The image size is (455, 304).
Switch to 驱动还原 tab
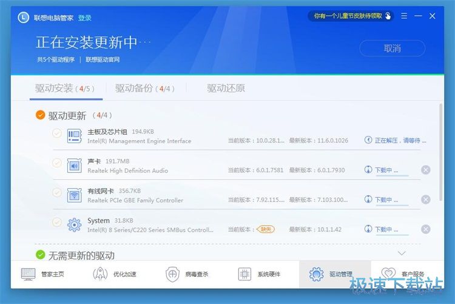[x=226, y=88]
